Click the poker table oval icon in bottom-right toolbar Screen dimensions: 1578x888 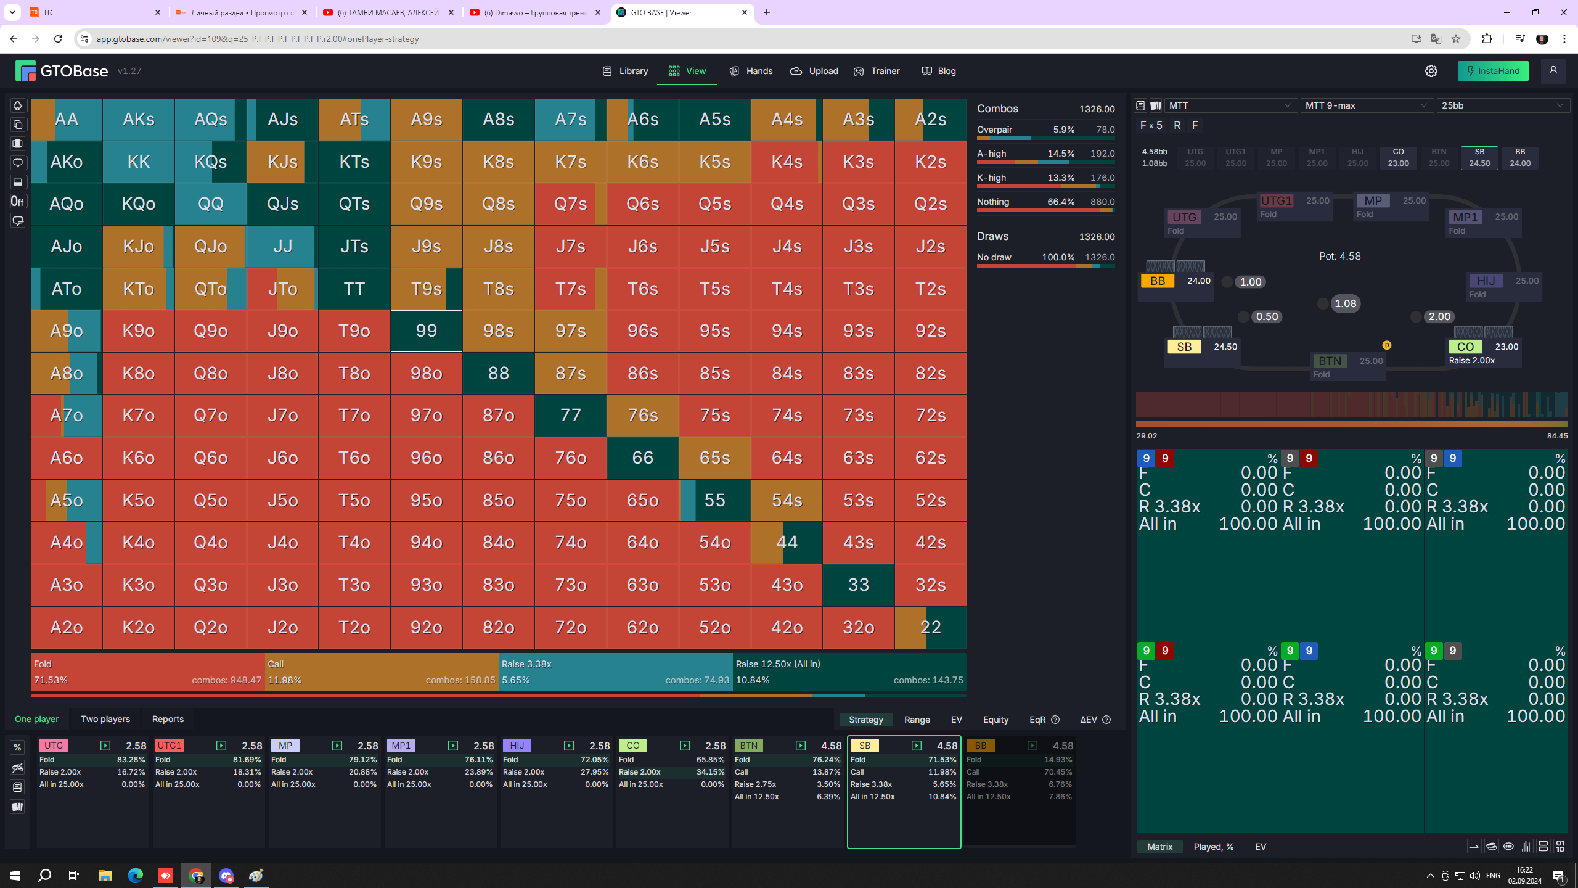[x=1508, y=847]
